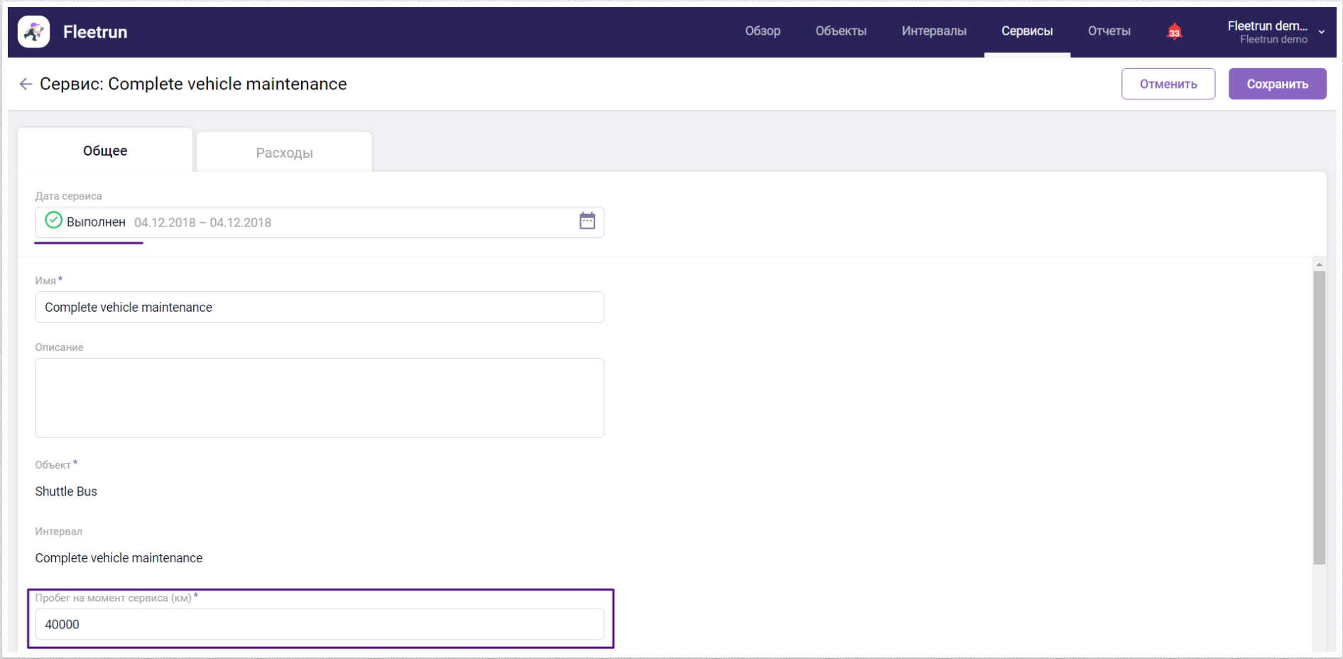Image resolution: width=1343 pixels, height=659 pixels.
Task: Click the Имя input field
Action: click(x=319, y=307)
